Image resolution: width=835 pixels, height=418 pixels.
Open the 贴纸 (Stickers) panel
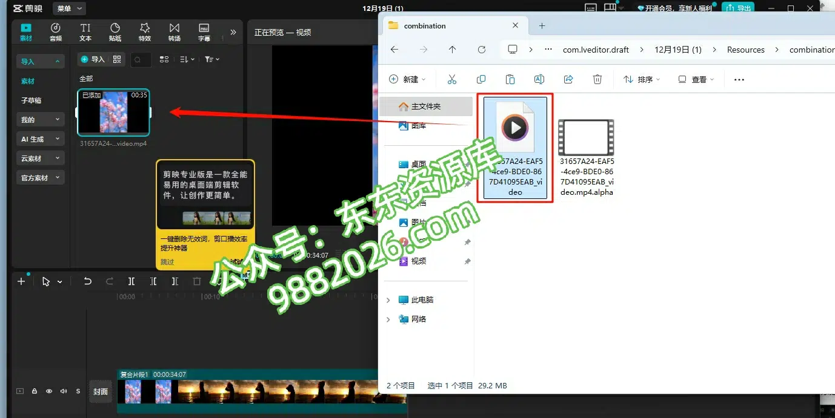115,32
